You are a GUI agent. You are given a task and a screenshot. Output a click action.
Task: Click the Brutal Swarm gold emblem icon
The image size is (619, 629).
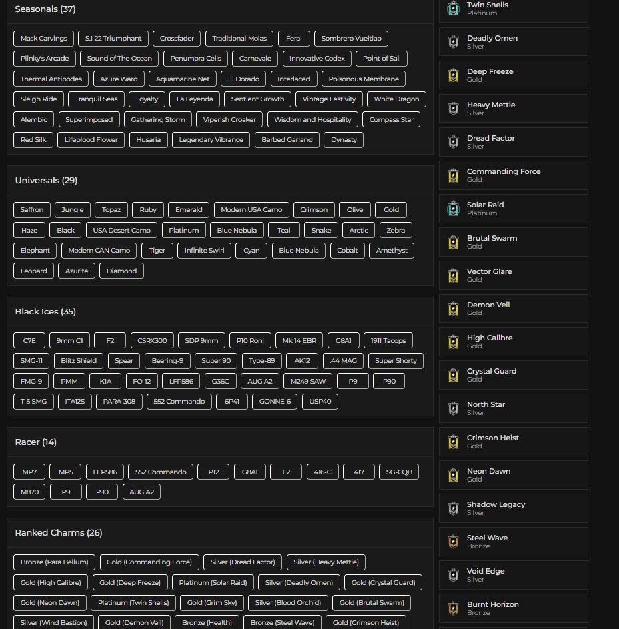[x=453, y=241]
